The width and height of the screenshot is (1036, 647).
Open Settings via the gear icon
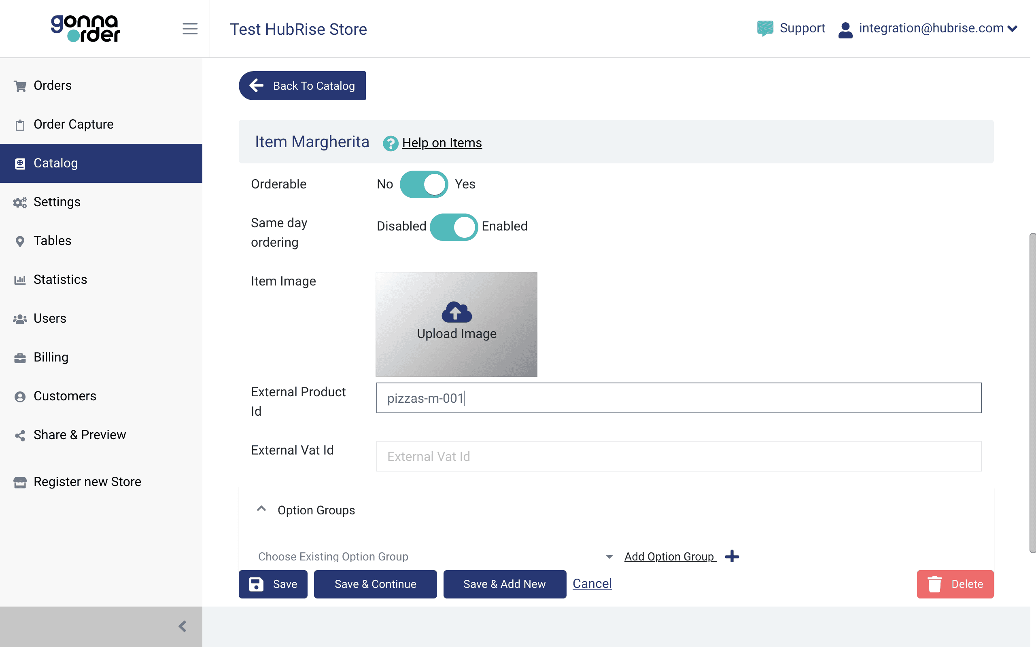[20, 202]
